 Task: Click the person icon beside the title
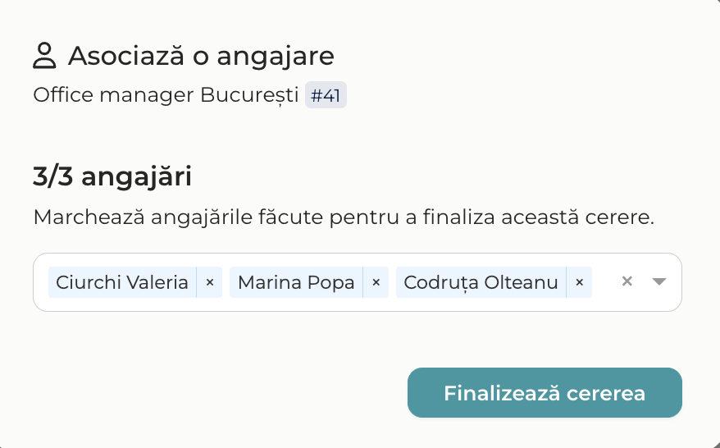[44, 56]
